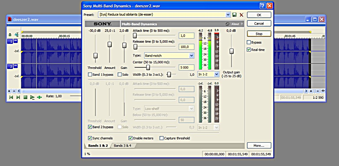Click plus zoom button at right of scrollbar
Screen dimensions: 339x166
tap(311, 91)
